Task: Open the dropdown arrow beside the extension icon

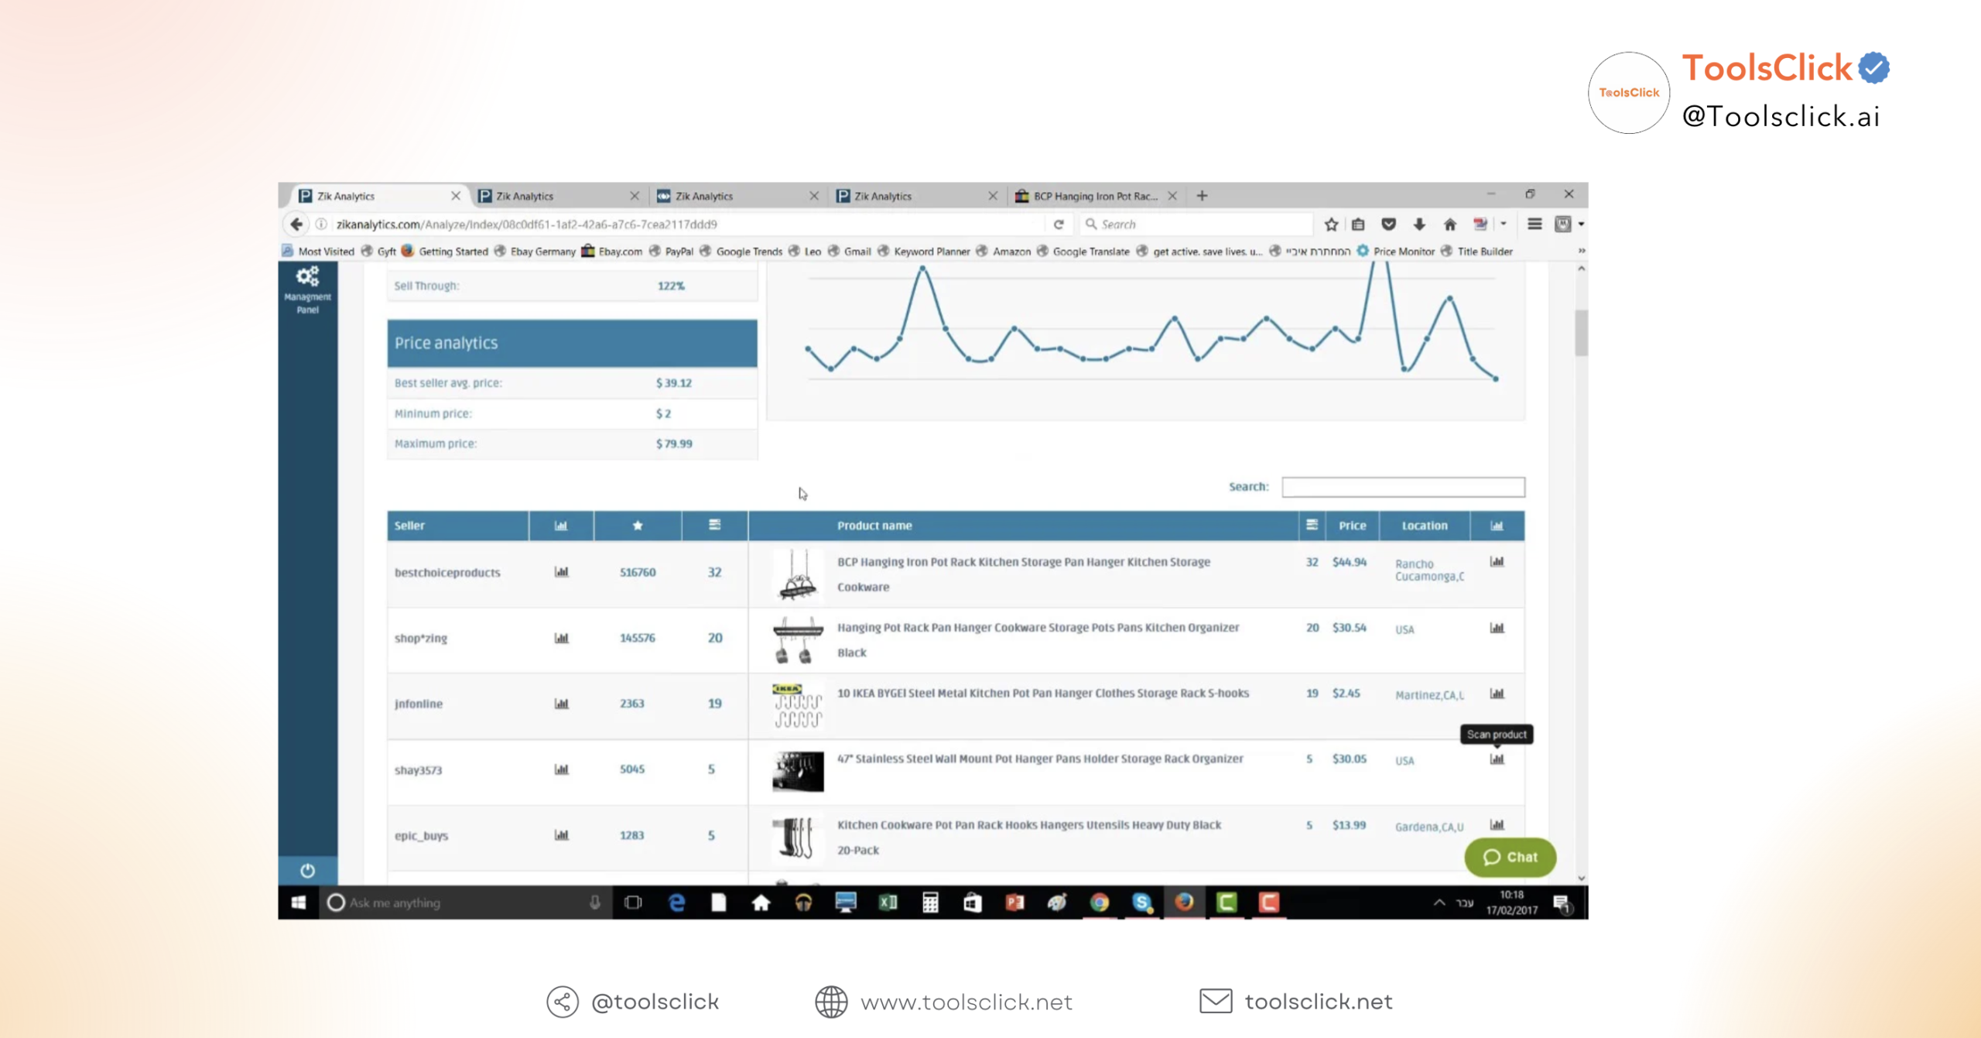Action: [1502, 224]
